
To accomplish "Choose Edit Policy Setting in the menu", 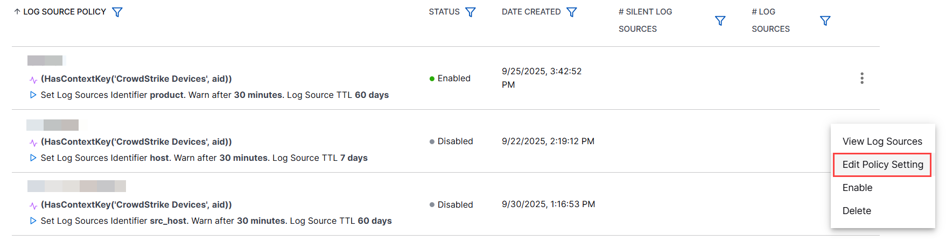I will tap(882, 165).
